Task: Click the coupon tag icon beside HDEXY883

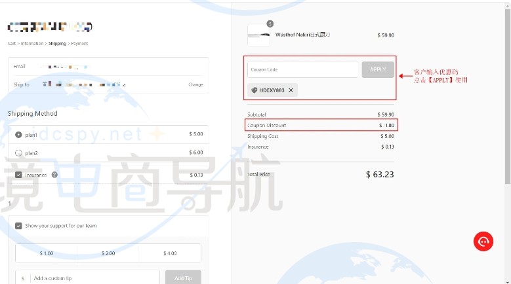Action: point(255,90)
